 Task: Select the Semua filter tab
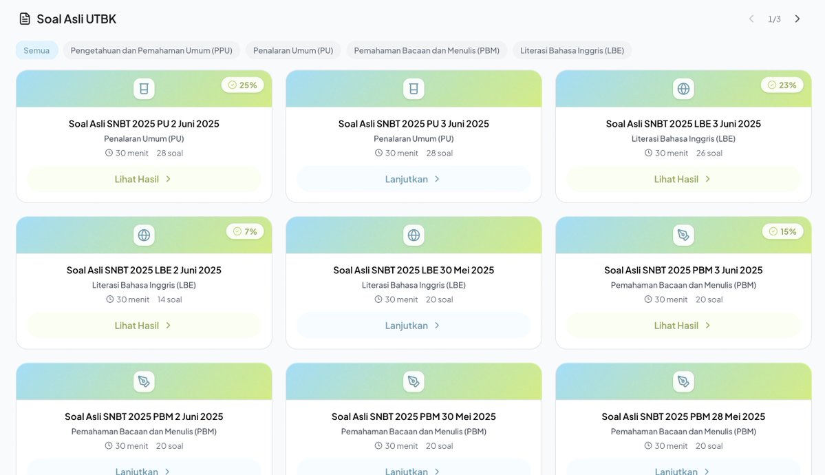coord(36,50)
